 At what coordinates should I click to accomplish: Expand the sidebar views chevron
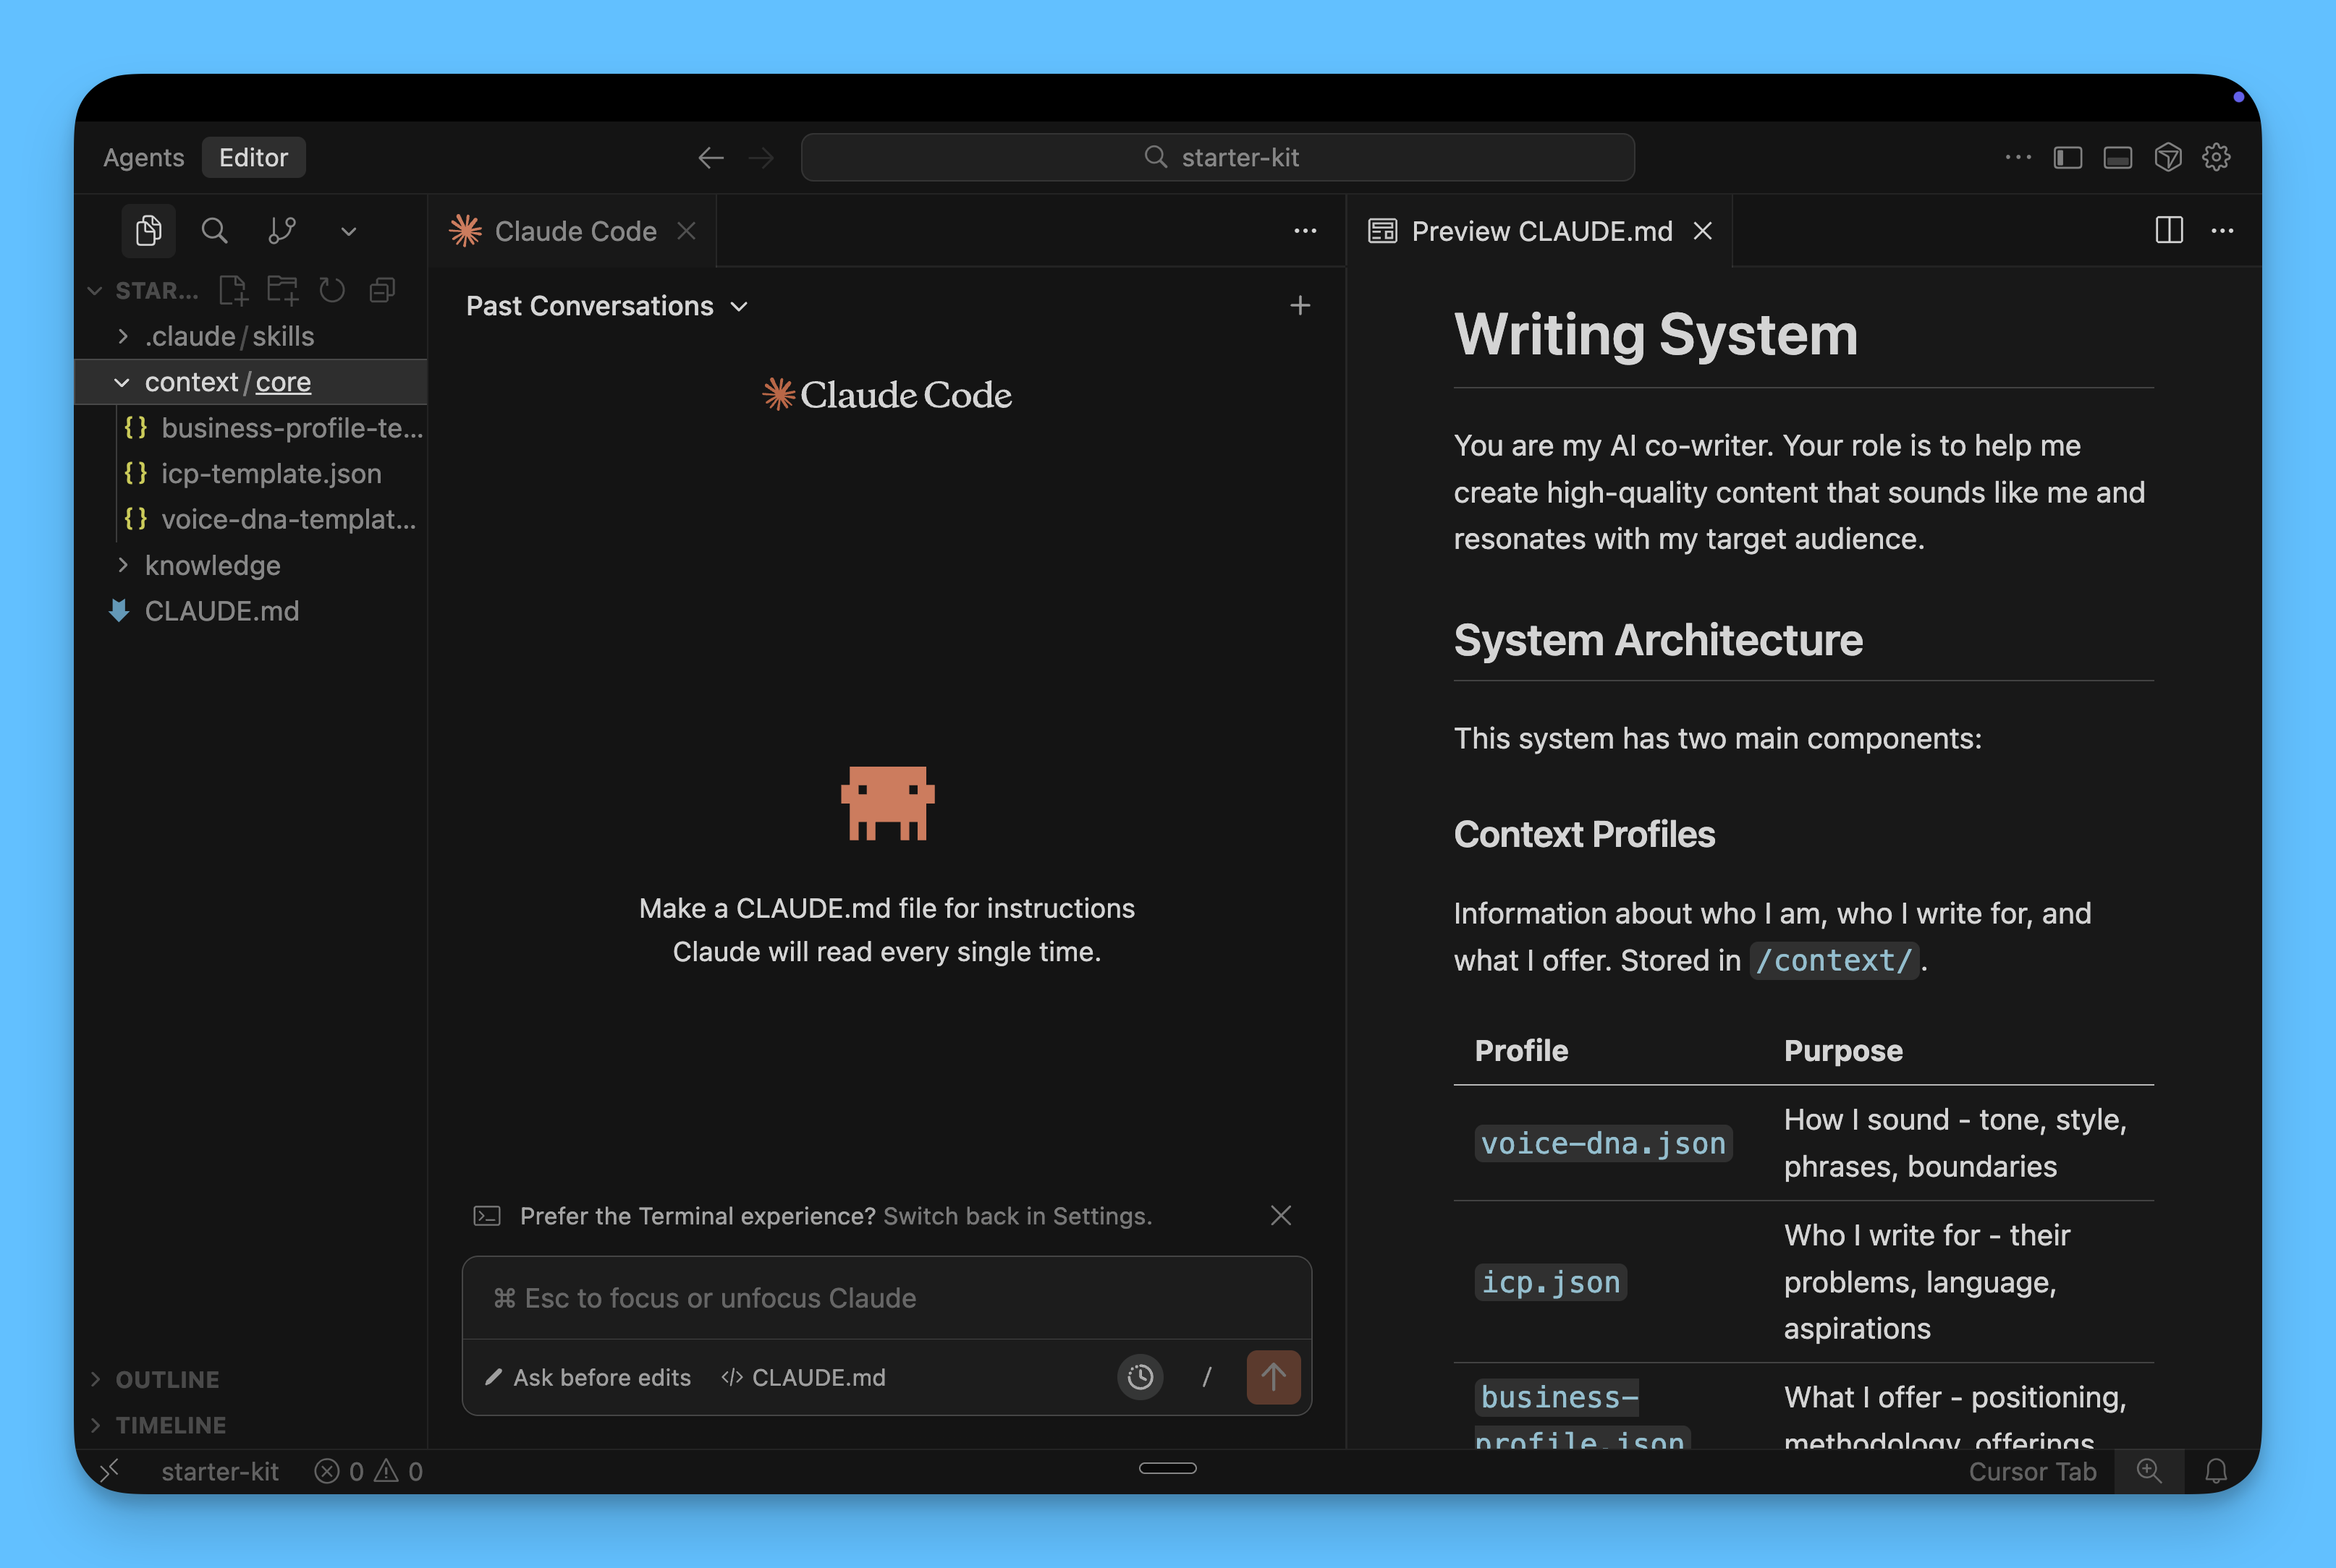point(348,232)
